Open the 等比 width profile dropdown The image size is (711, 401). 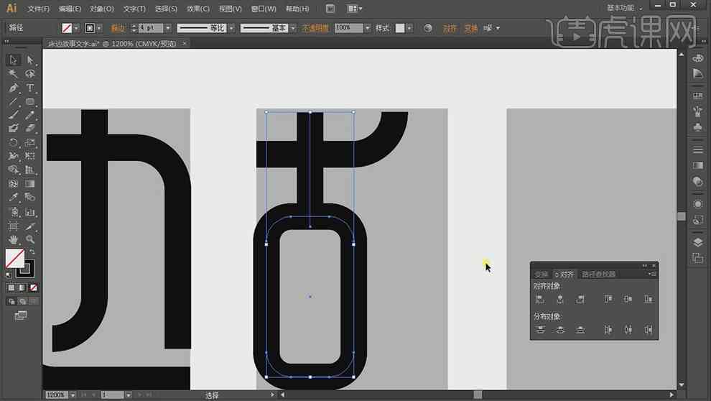(x=231, y=28)
